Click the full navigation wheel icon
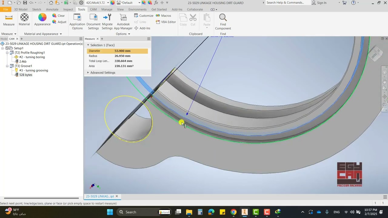The width and height of the screenshot is (388, 218). click(x=384, y=72)
